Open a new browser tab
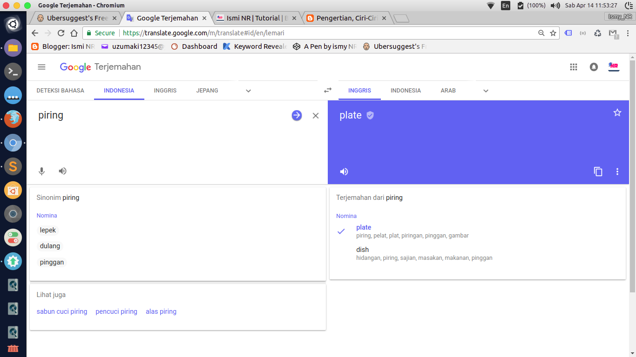This screenshot has height=357, width=636. pos(401,19)
